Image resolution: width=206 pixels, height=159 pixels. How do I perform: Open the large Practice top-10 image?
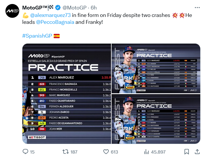click(67, 94)
